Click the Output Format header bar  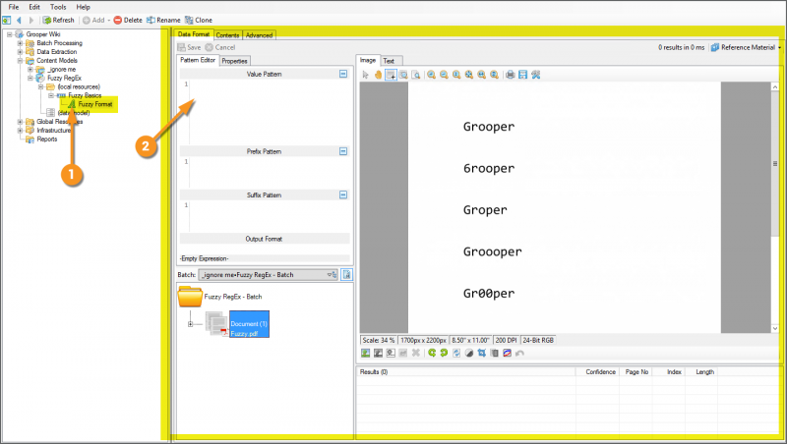(x=265, y=239)
